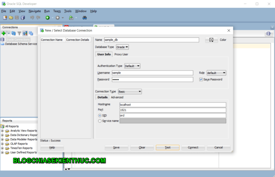Click the New file toolbar icon

(x=5, y=18)
